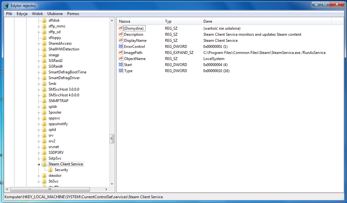The width and height of the screenshot is (347, 203).
Task: Open the Edycja menu
Action: [x=22, y=14]
